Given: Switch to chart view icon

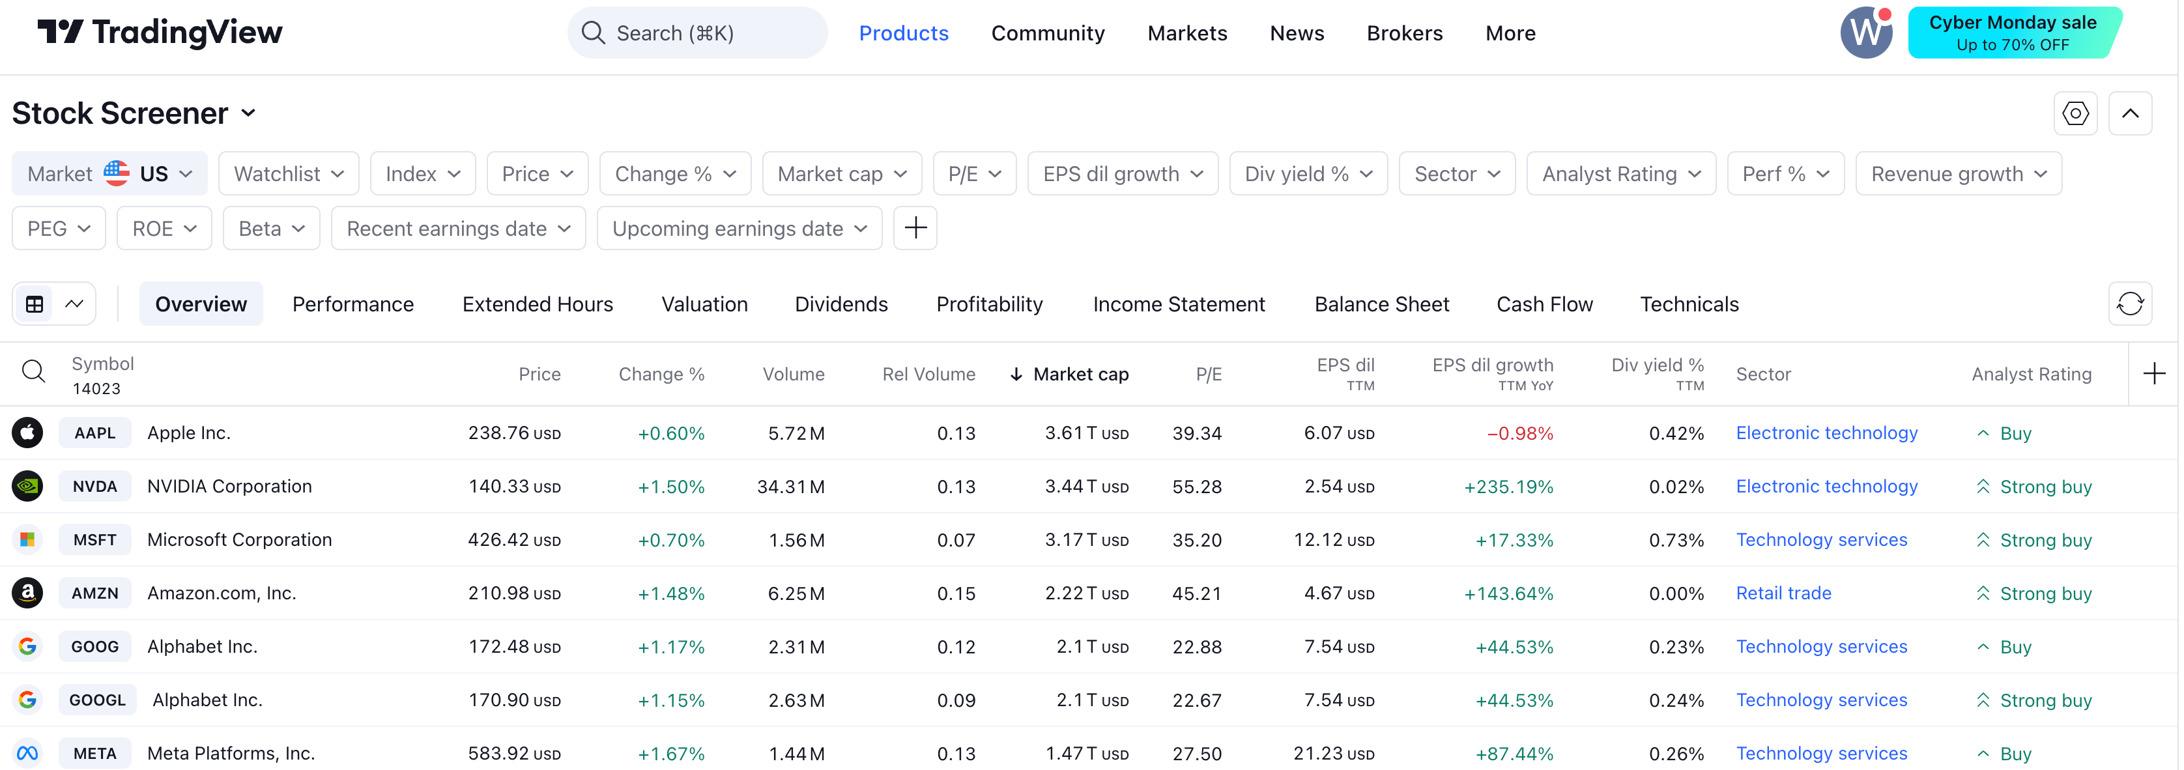Looking at the screenshot, I should [x=75, y=304].
